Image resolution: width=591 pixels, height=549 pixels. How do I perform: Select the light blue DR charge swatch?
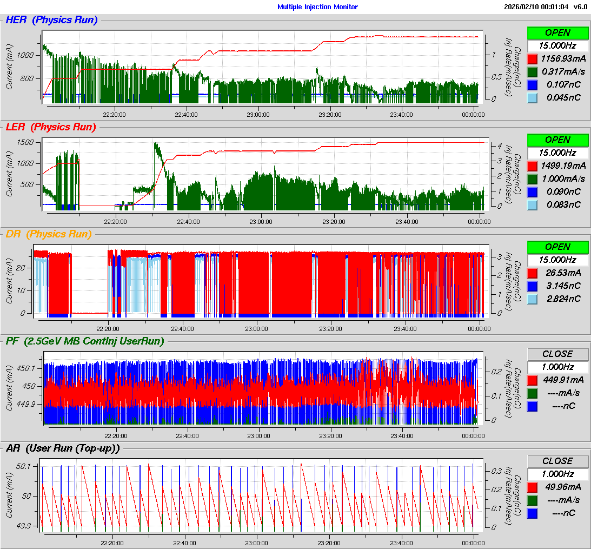532,299
